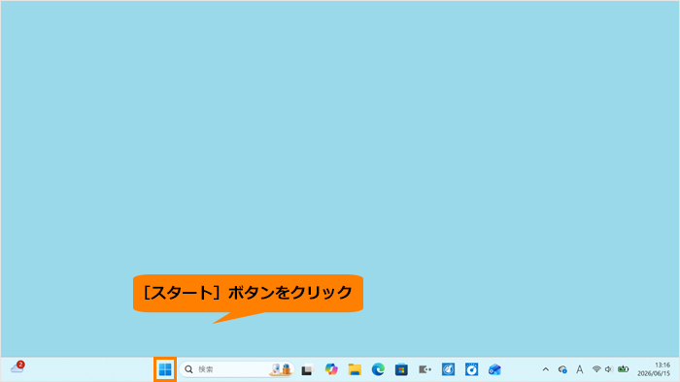Open volume speaker tray icon
The height and width of the screenshot is (382, 680).
[x=609, y=369]
